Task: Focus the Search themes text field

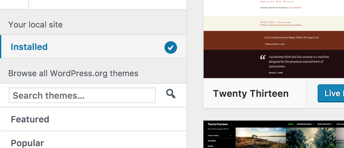Action: pos(82,96)
